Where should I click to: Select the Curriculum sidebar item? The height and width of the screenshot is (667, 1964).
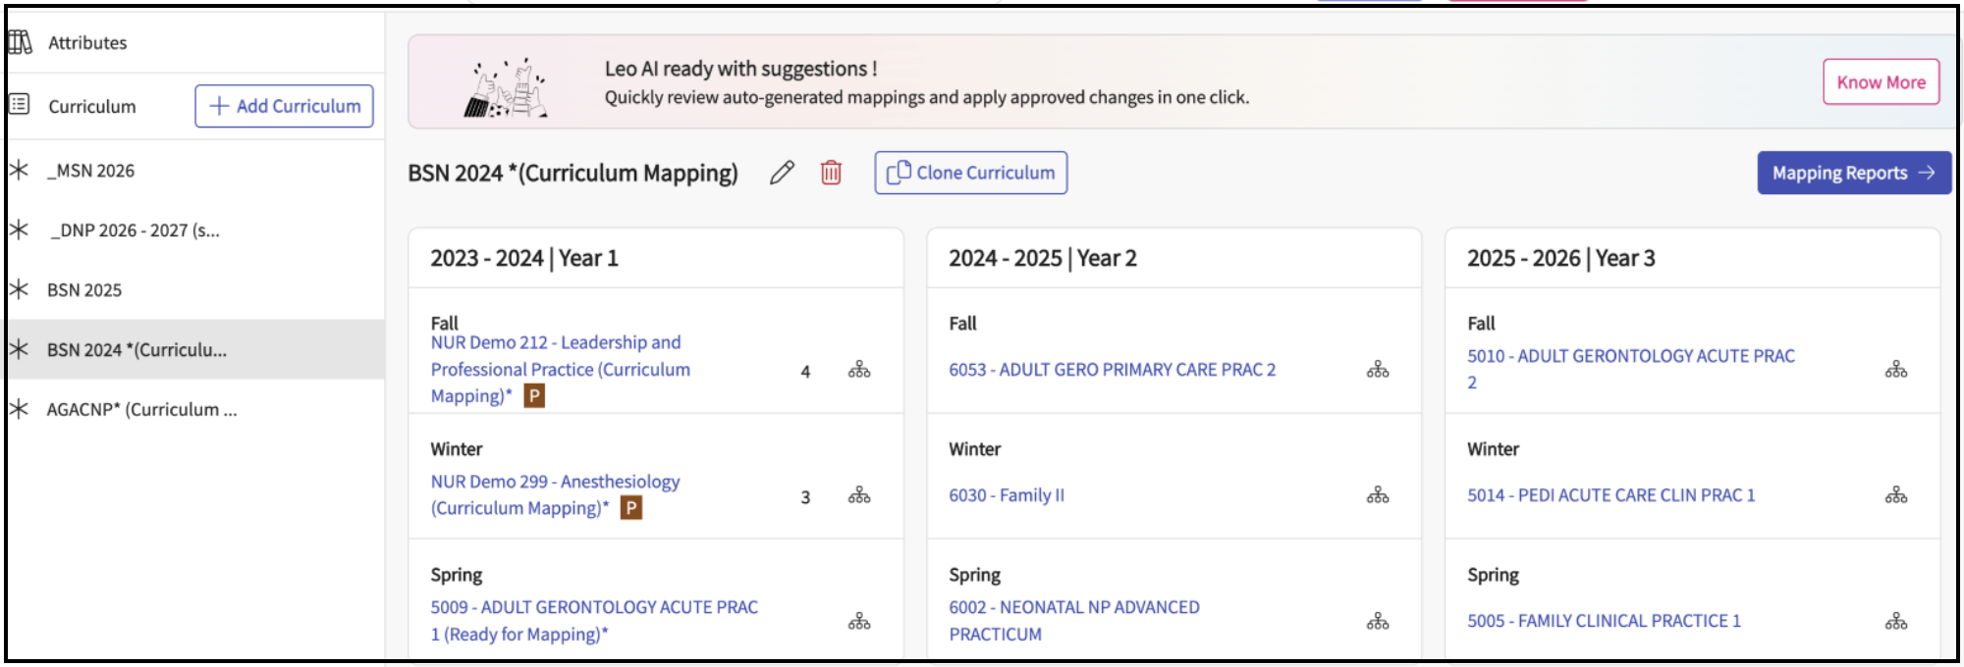coord(91,106)
